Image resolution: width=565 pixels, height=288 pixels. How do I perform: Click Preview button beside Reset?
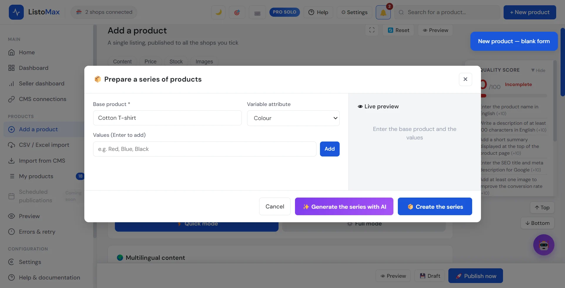[435, 30]
